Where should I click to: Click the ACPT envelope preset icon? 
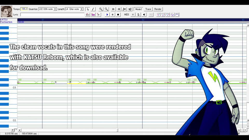(x=158, y=15)
